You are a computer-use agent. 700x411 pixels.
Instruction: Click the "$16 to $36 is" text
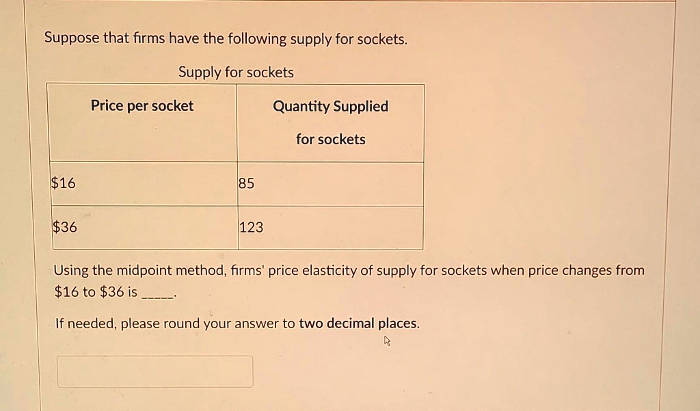tap(96, 292)
